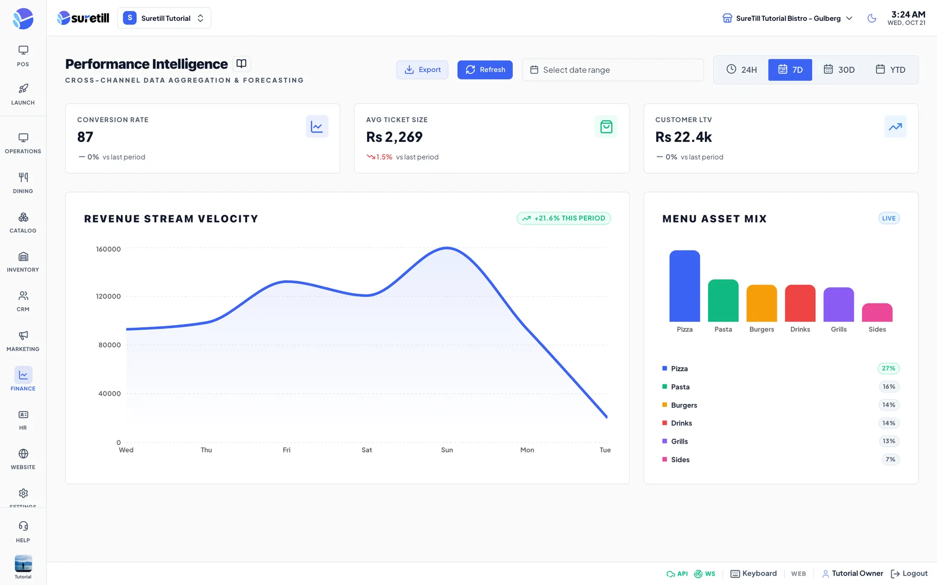Click the Select date range field
This screenshot has width=937, height=585.
tap(613, 70)
